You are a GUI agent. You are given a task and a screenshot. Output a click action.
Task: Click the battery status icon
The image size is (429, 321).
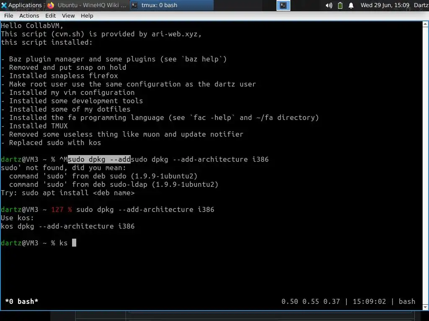point(340,5)
